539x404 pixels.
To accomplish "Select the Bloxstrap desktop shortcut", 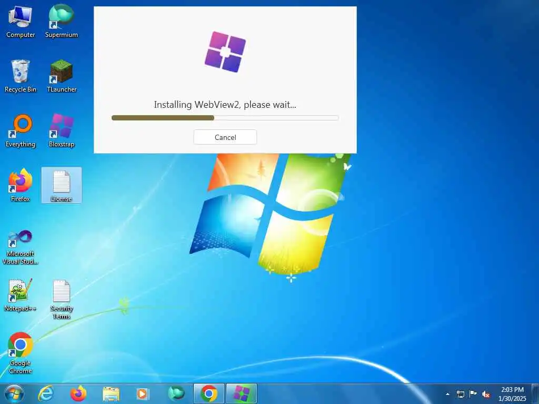I will tap(62, 131).
